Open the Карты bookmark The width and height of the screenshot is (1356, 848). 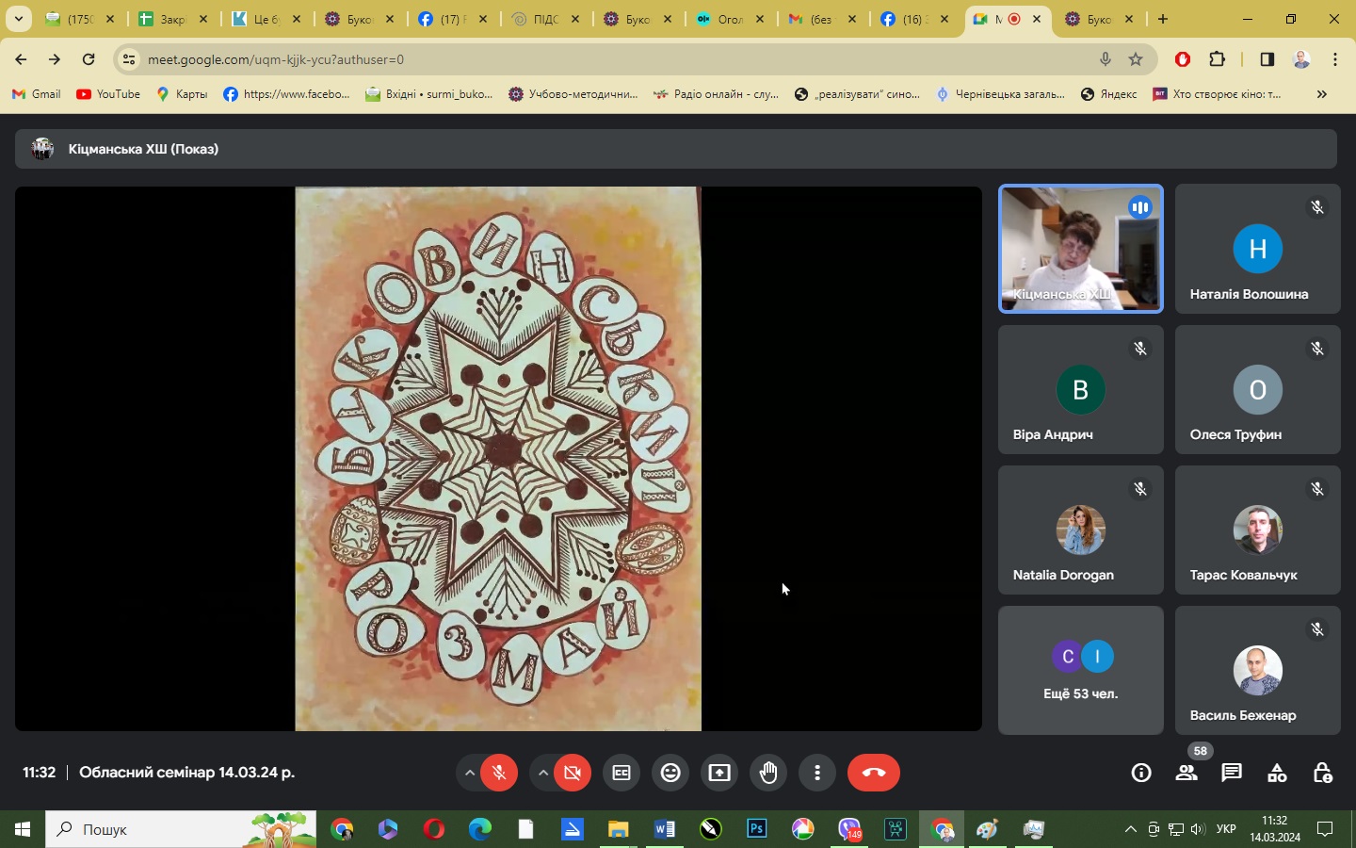(182, 94)
